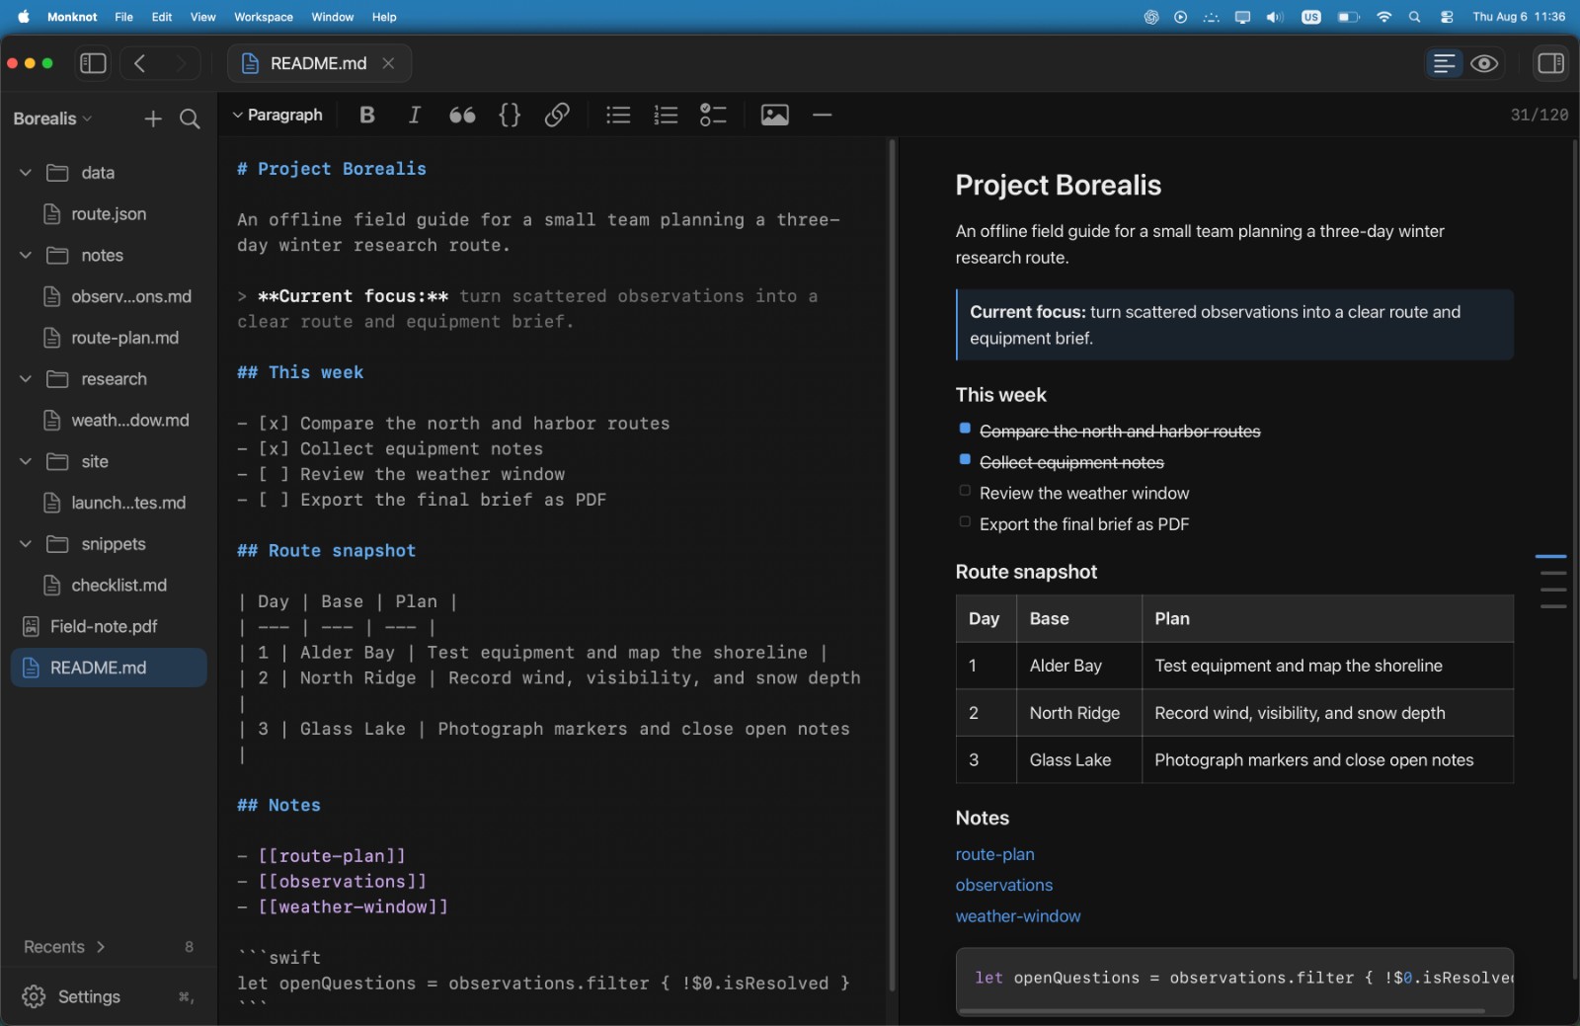Apply italic formatting

pyautogui.click(x=415, y=115)
